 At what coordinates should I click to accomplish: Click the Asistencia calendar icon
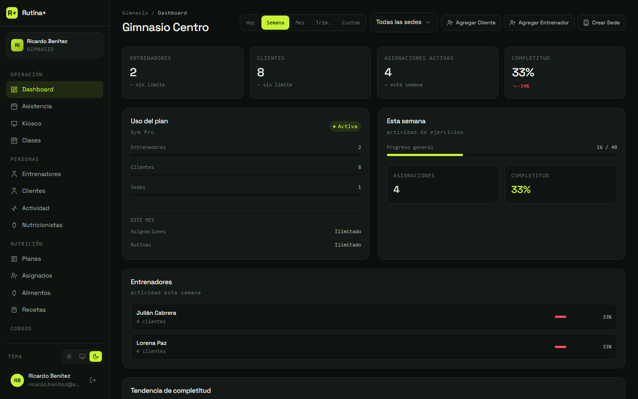[14, 106]
